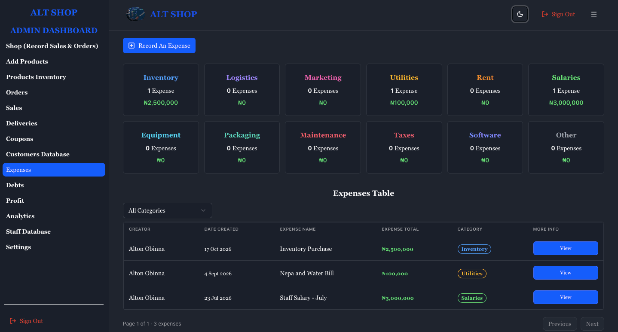This screenshot has height=332, width=618.
Task: Select the Utilities category card
Action: point(404,90)
